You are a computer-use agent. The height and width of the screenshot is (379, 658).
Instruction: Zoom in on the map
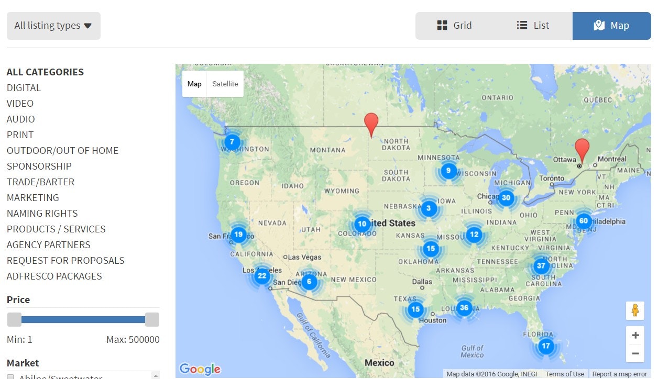[x=635, y=335]
